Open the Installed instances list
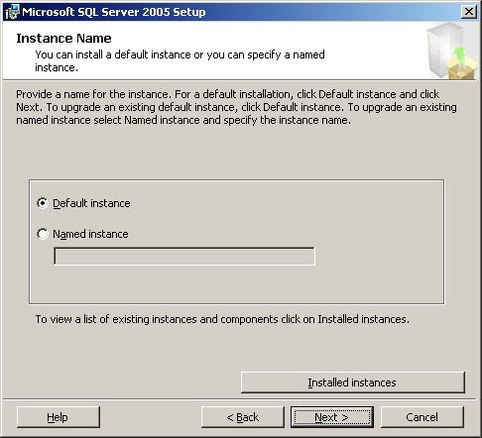The height and width of the screenshot is (438, 482). point(353,383)
